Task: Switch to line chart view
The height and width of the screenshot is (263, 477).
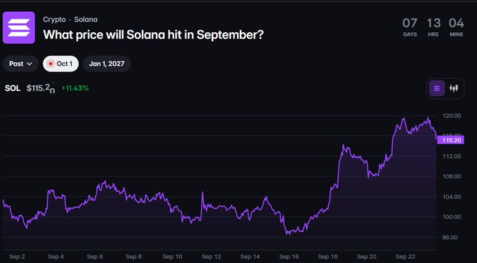Action: tap(437, 88)
